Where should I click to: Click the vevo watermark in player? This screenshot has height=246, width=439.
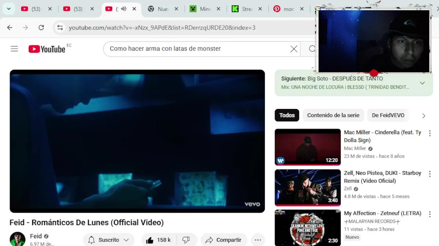tap(252, 204)
